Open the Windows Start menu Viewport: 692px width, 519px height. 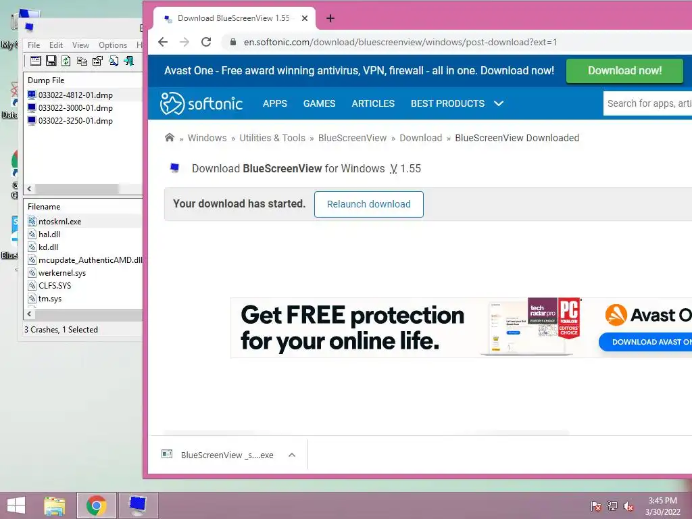(x=16, y=505)
